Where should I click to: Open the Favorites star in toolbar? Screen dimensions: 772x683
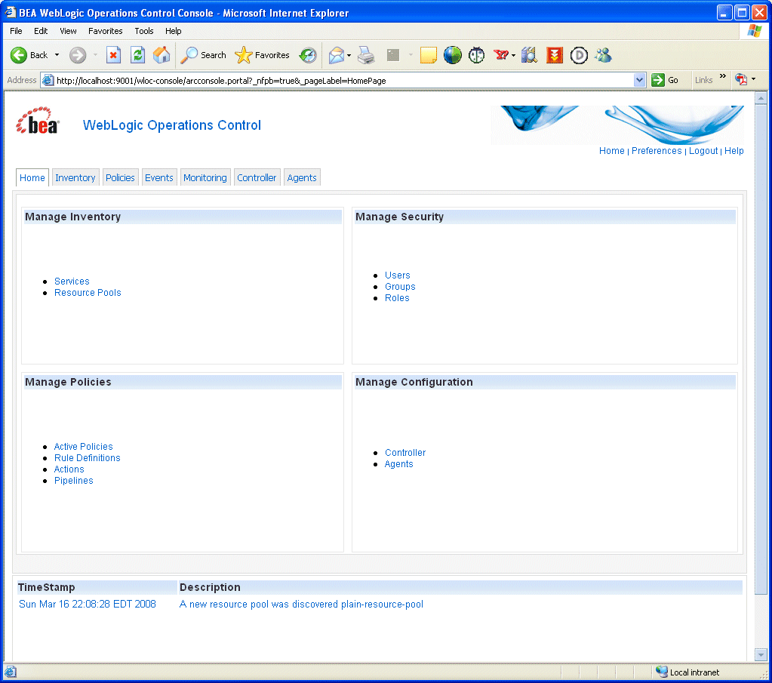click(262, 55)
